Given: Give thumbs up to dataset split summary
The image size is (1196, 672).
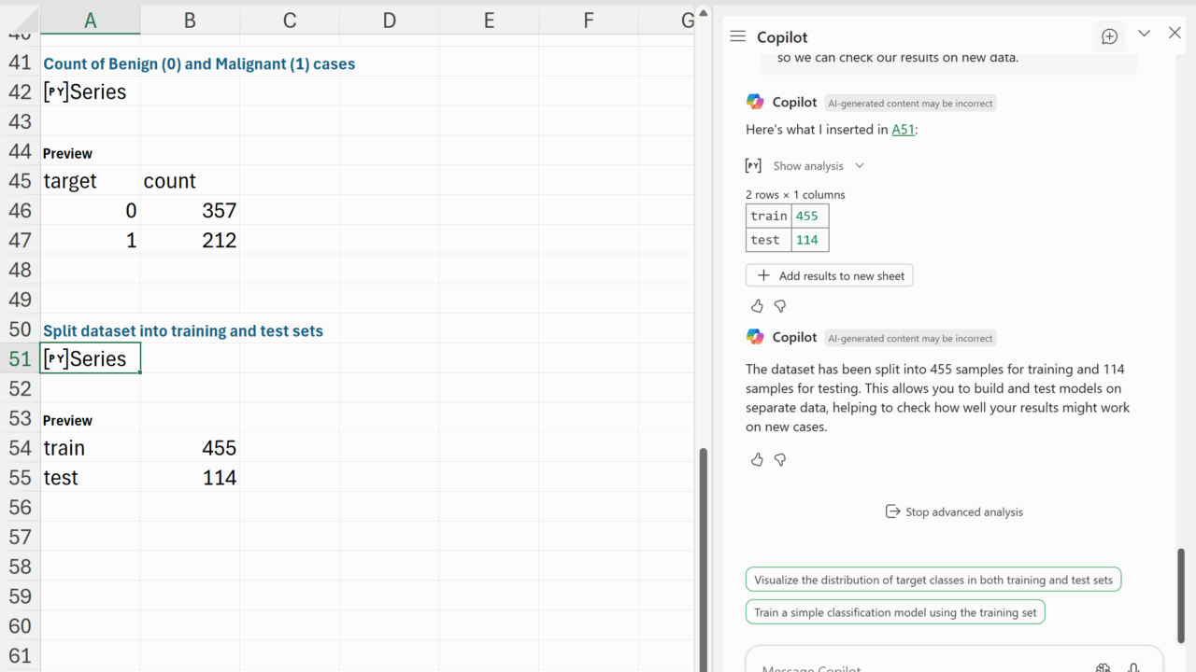Looking at the screenshot, I should [757, 459].
